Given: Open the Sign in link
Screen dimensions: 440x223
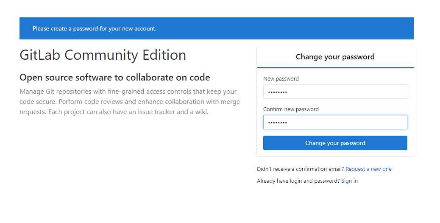Looking at the screenshot, I should click(x=349, y=181).
